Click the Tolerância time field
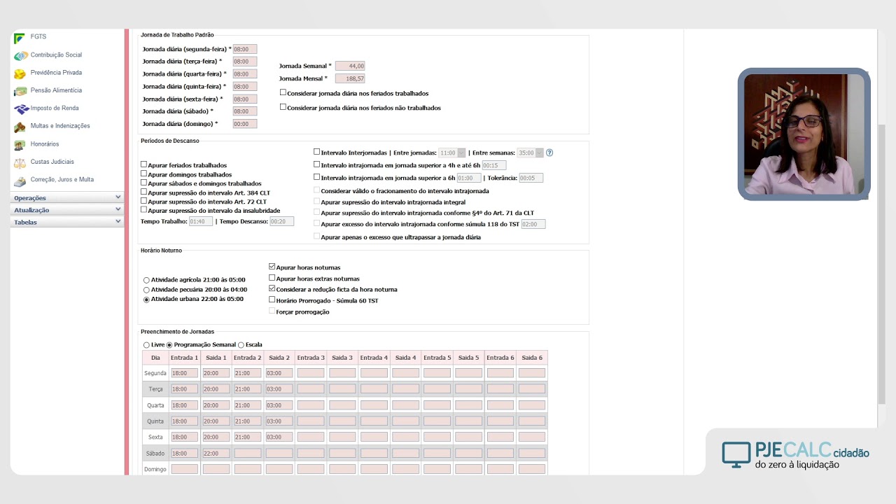The height and width of the screenshot is (504, 896). 531,178
